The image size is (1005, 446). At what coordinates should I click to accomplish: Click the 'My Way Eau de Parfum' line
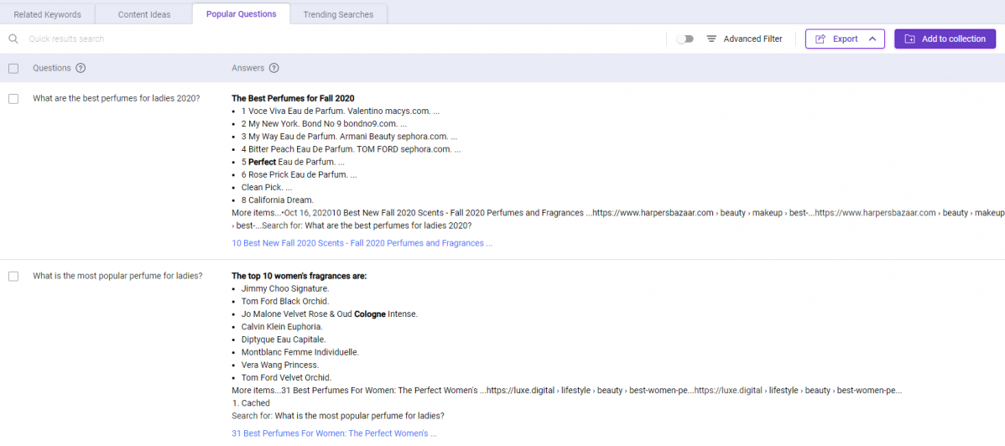coord(349,137)
